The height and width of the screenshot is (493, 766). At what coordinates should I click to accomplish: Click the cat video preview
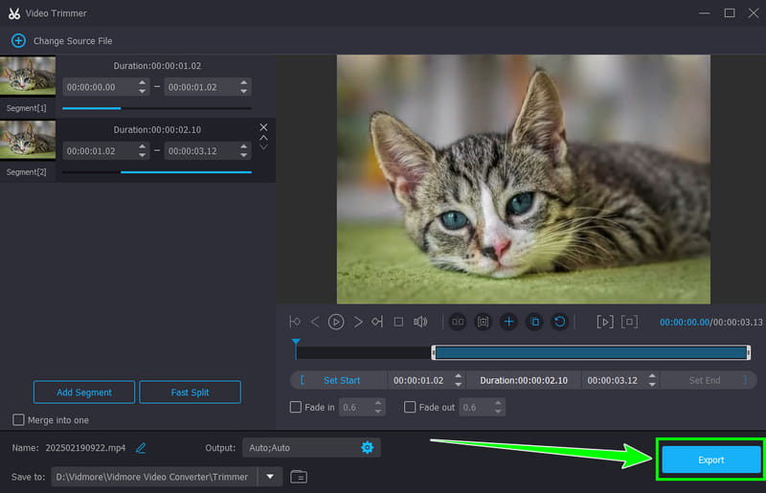523,179
